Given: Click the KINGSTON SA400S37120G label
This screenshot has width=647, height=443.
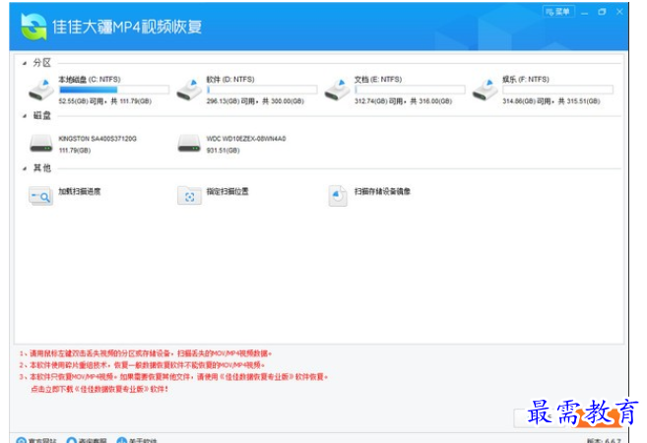Looking at the screenshot, I should click(x=97, y=139).
